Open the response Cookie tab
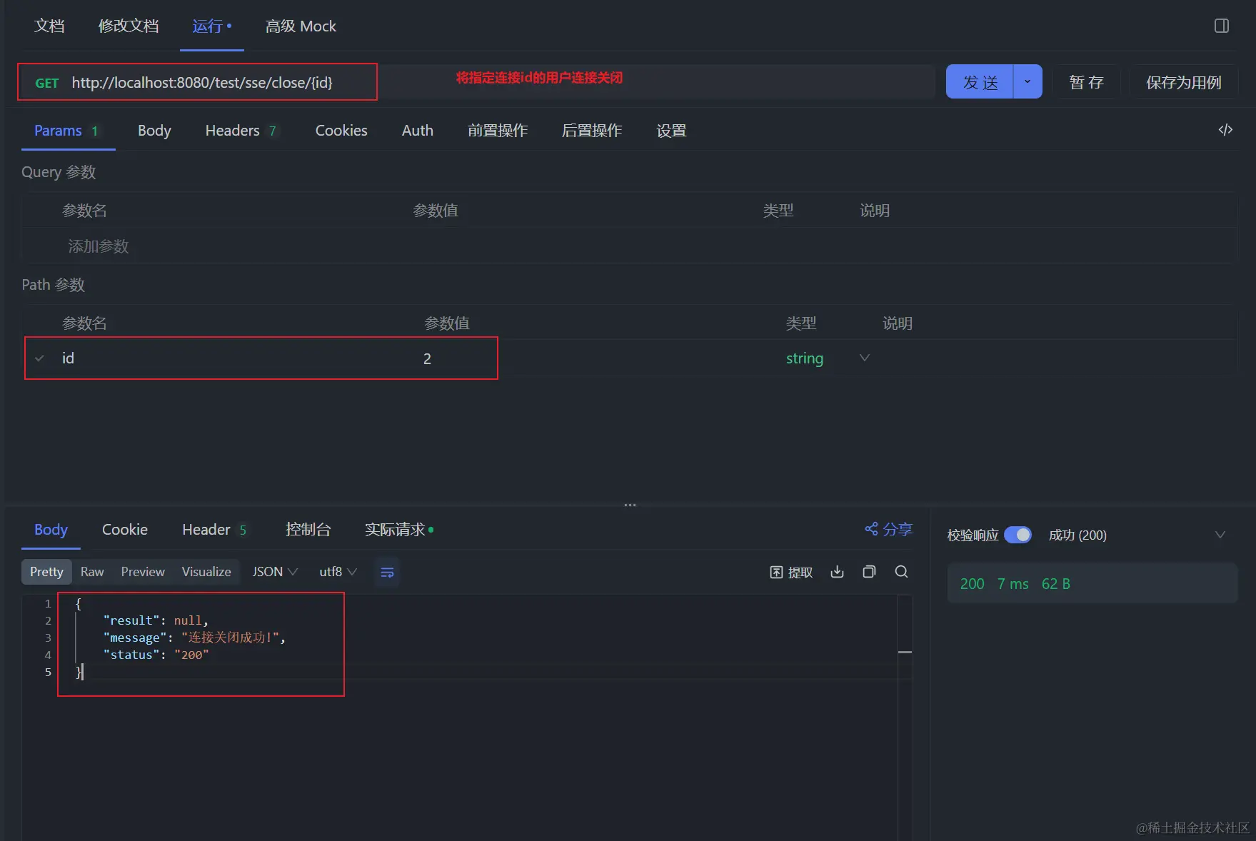Screen dimensions: 1256x841 pos(125,530)
